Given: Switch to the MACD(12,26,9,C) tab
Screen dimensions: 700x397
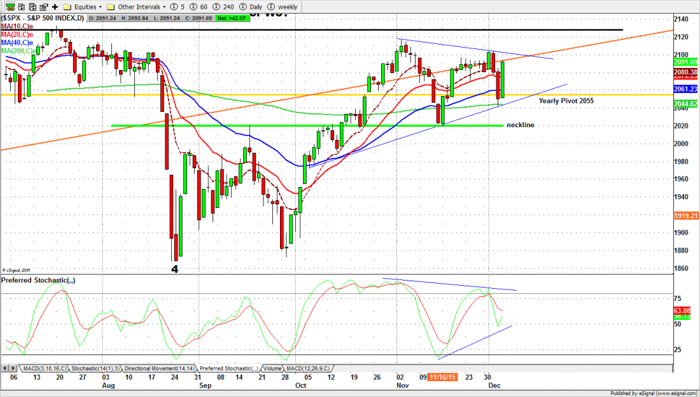Looking at the screenshot, I should pos(309,368).
